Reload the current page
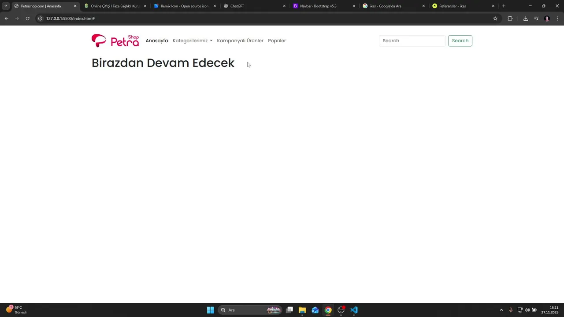 [27, 18]
